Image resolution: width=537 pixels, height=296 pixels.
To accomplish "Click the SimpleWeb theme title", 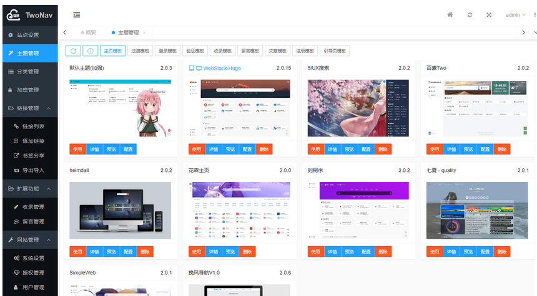I will click(x=82, y=273).
